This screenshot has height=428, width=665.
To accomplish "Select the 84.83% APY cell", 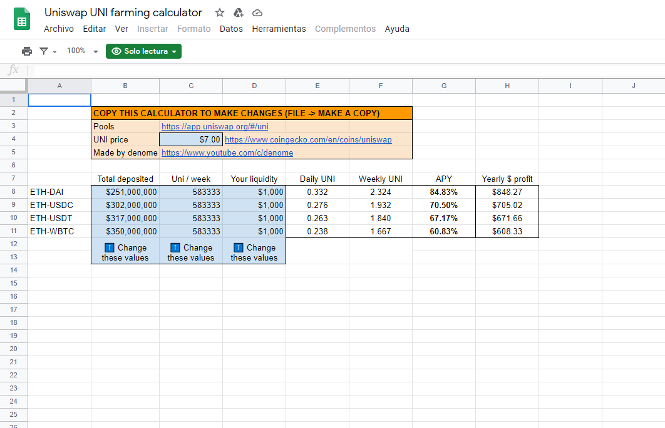I will [443, 192].
